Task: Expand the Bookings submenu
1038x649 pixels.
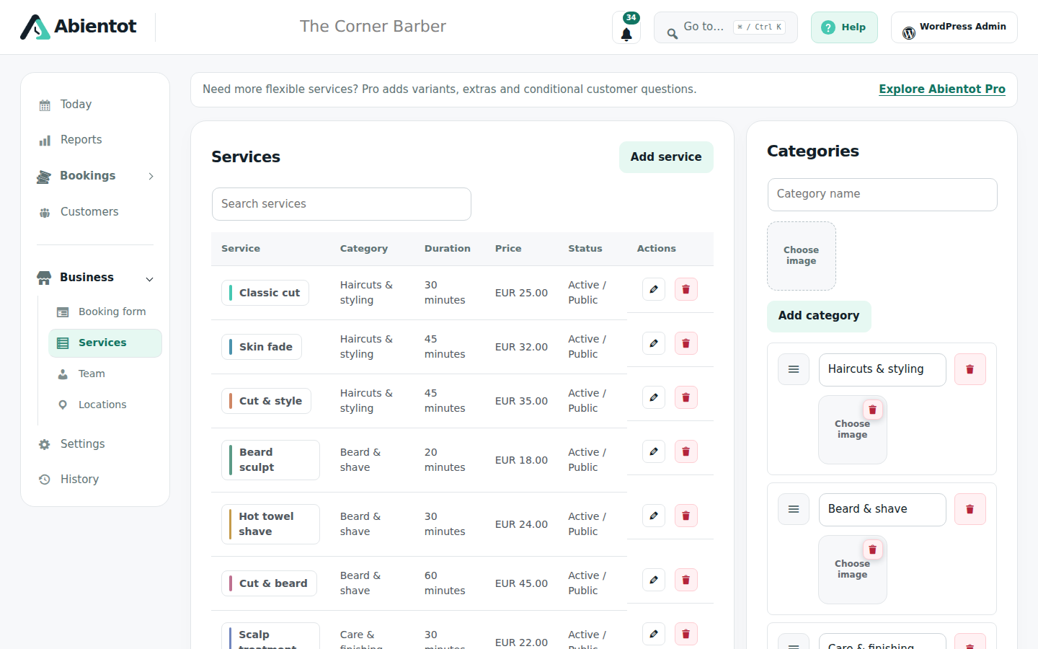Action: (151, 176)
